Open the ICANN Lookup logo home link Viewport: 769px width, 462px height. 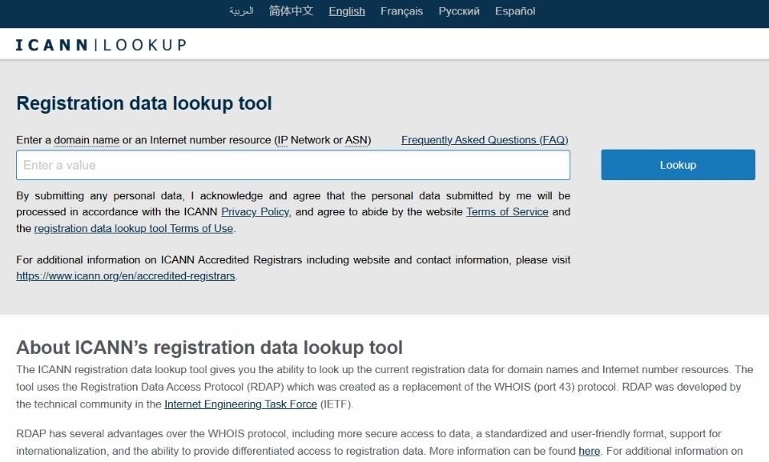pos(101,45)
